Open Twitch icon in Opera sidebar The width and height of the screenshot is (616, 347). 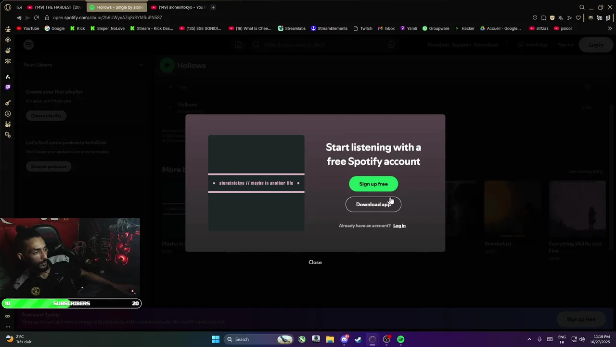pyautogui.click(x=8, y=87)
